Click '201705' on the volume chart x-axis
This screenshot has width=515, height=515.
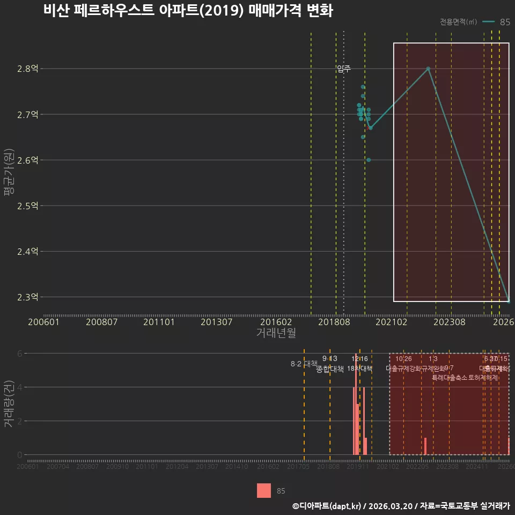[298, 466]
